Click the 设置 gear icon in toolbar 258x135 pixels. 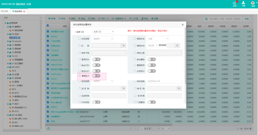(152, 18)
